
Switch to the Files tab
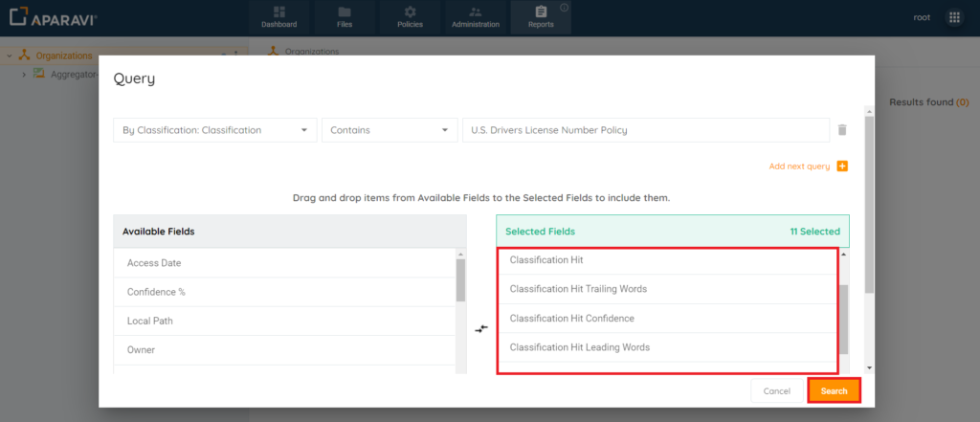345,17
